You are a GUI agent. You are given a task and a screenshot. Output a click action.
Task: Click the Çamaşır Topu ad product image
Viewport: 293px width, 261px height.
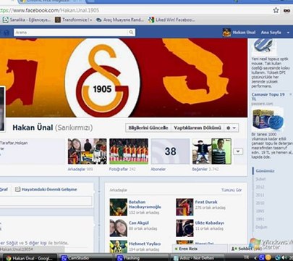click(x=268, y=120)
